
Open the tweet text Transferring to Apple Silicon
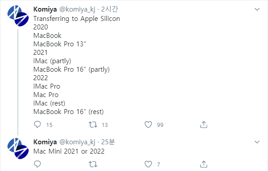tap(77, 19)
